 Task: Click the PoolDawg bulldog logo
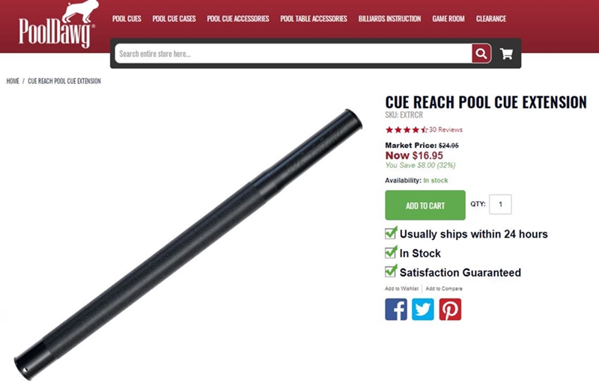coord(57,25)
